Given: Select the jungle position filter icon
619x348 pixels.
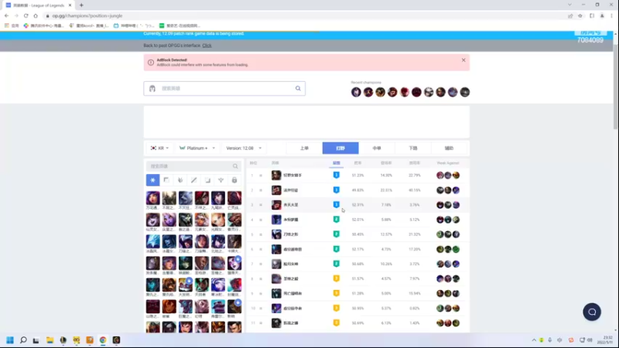Looking at the screenshot, I should [x=180, y=180].
